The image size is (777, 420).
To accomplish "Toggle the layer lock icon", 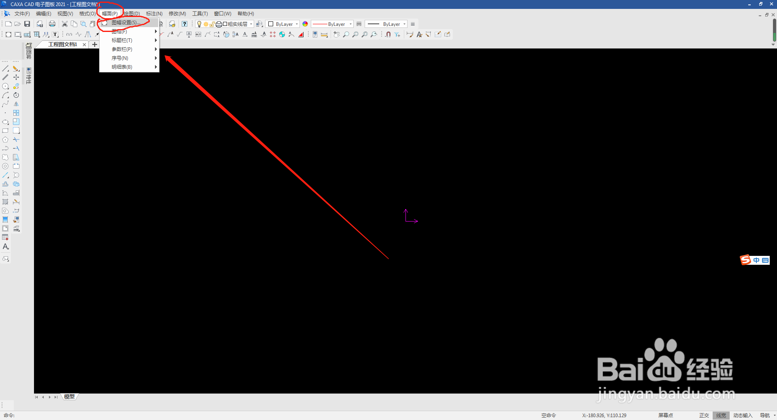I will click(212, 24).
